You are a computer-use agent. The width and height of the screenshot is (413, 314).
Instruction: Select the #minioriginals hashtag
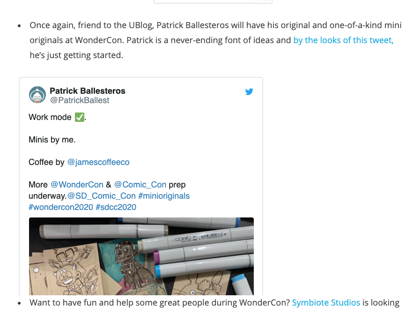click(x=164, y=196)
